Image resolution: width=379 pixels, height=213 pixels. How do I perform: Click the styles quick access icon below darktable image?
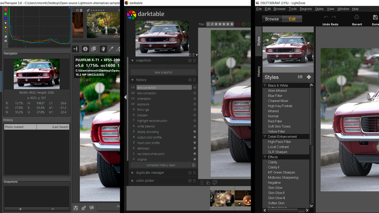pos(208,182)
